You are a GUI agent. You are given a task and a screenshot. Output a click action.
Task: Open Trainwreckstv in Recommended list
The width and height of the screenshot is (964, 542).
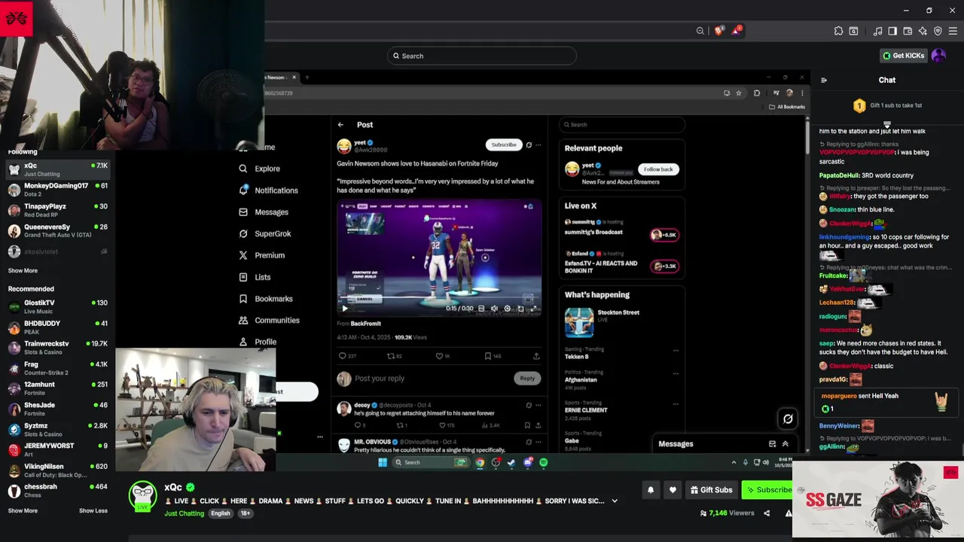click(57, 347)
